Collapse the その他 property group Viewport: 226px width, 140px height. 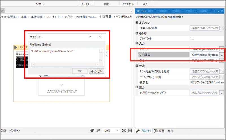click(137, 33)
